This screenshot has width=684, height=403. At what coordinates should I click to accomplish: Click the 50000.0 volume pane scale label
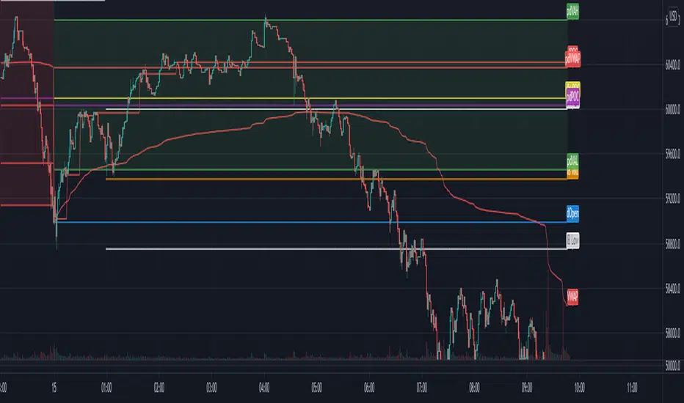673,366
